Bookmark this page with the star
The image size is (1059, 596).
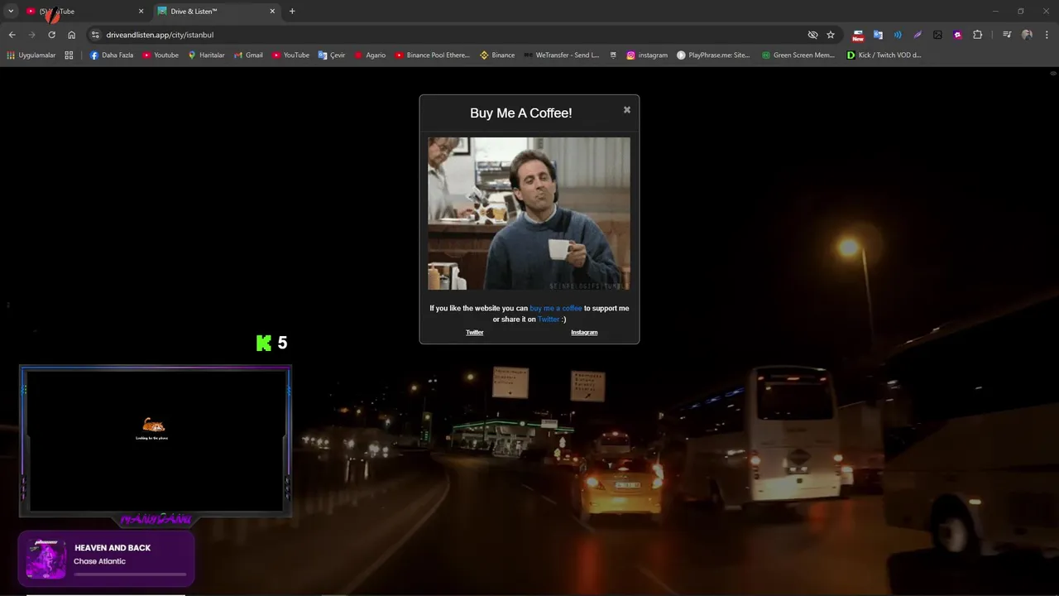click(x=831, y=35)
